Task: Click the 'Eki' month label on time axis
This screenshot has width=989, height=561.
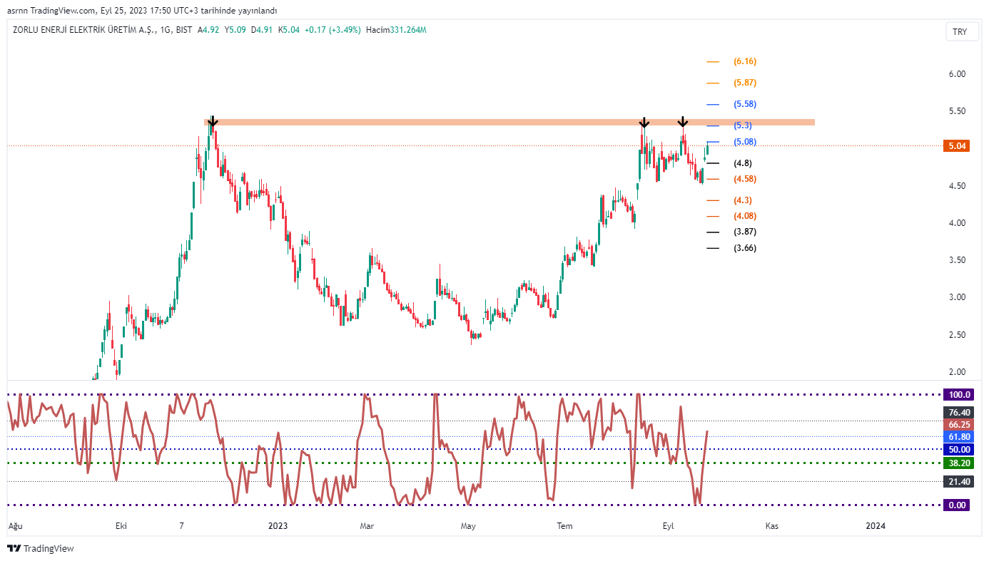Action: pos(121,526)
